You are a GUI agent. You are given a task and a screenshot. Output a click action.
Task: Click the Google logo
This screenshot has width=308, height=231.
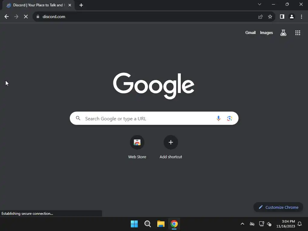coord(154,86)
